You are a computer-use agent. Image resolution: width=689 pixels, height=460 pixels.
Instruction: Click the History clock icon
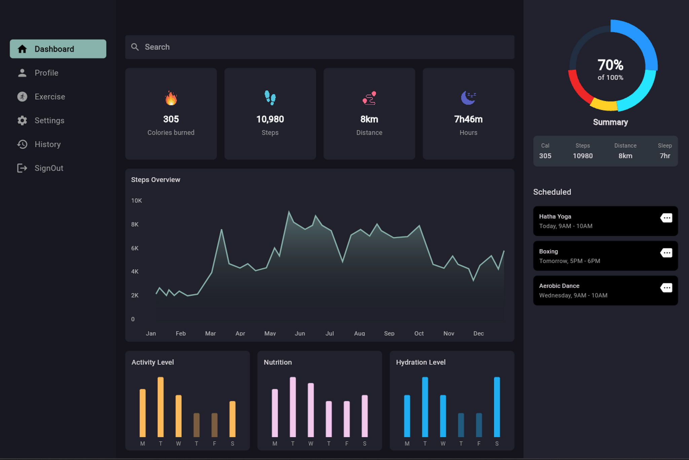(22, 144)
